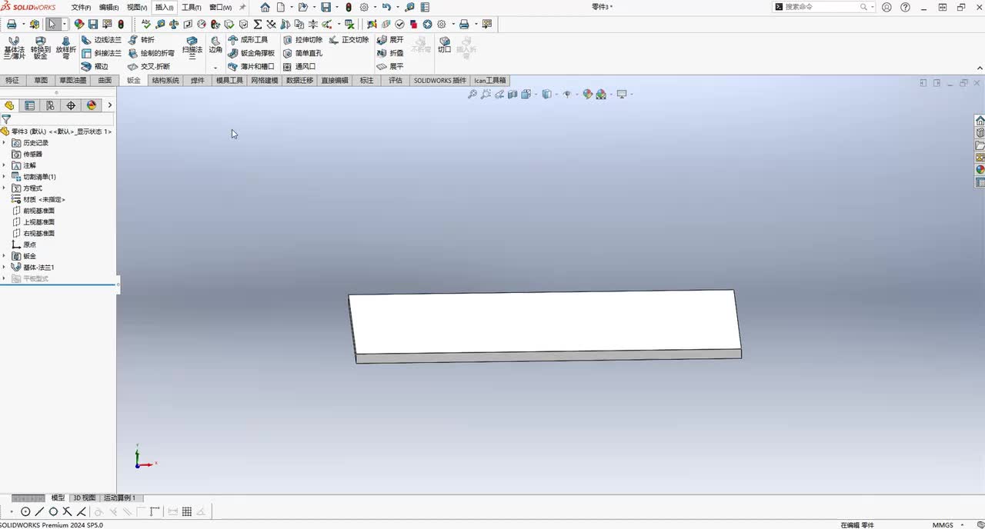Switch to 评估 (Evaluate) tab
The image size is (985, 529).
395,80
